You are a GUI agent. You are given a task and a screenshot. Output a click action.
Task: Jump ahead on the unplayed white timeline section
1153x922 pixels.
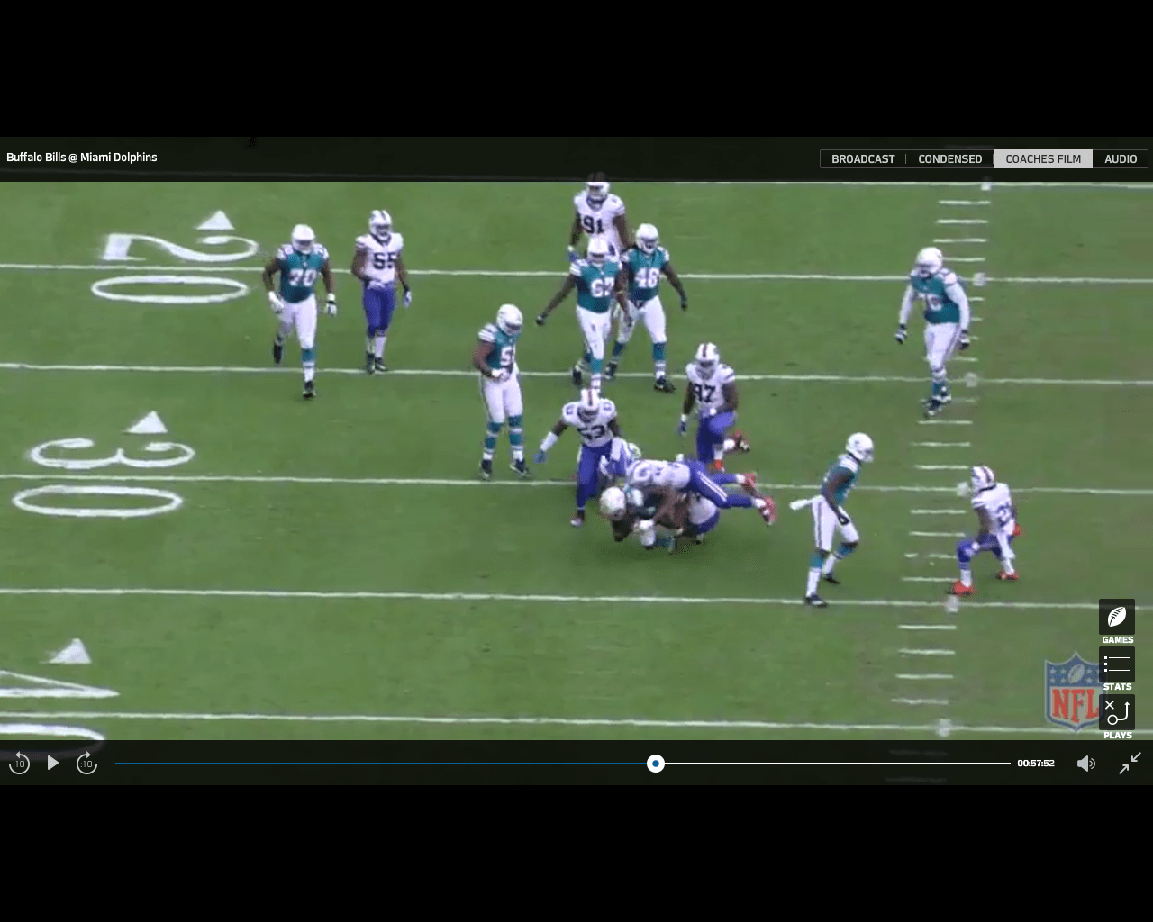coord(838,764)
